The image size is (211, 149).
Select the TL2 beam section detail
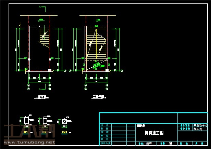click(x=45, y=122)
